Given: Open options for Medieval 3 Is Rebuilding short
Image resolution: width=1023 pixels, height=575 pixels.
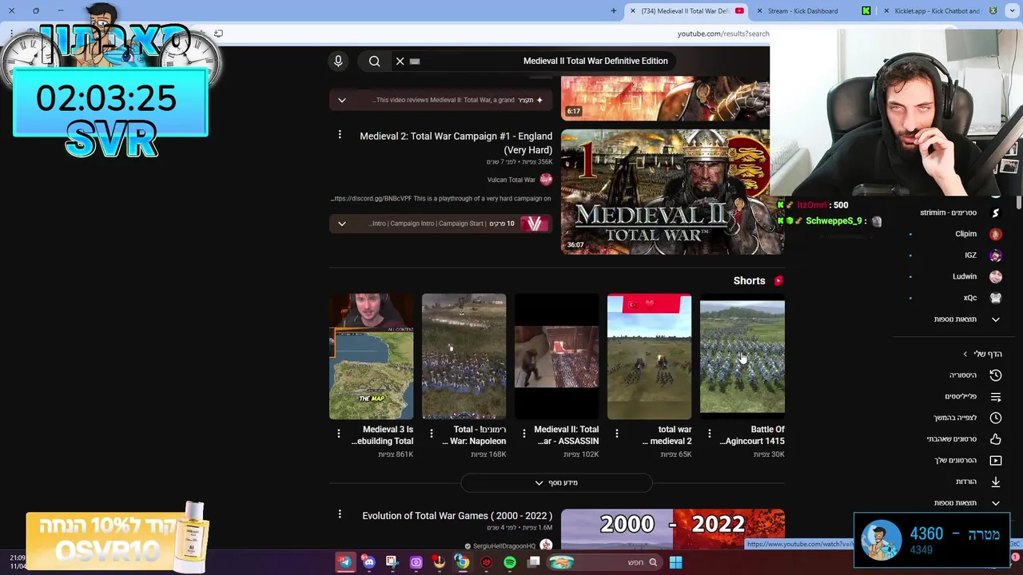Looking at the screenshot, I should [x=338, y=434].
